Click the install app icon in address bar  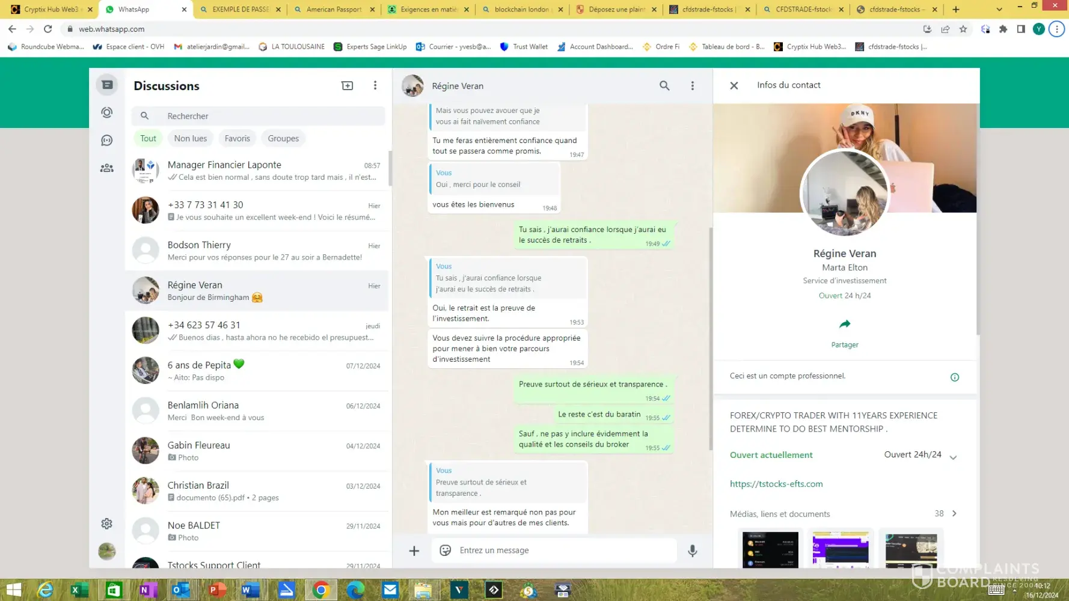[x=927, y=29]
